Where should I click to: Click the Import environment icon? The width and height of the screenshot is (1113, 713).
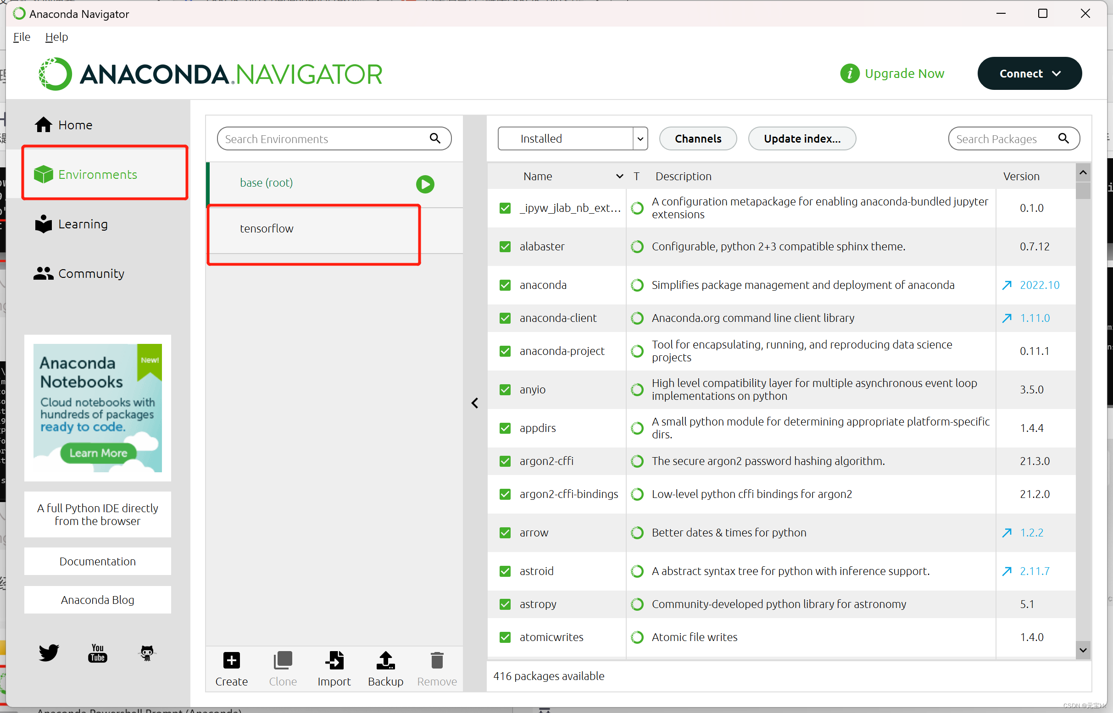pos(334,660)
